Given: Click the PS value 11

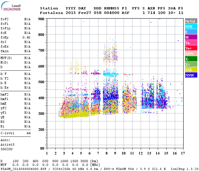Looking at the screenshot, I should click(181, 13).
